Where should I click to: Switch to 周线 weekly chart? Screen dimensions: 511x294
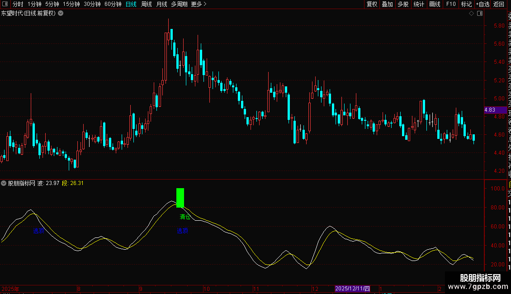147,4
